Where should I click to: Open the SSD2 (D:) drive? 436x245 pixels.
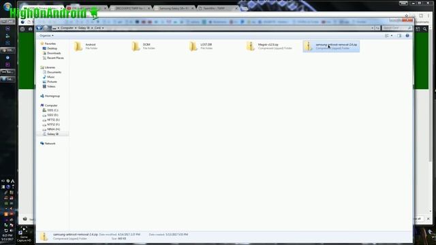click(x=50, y=115)
